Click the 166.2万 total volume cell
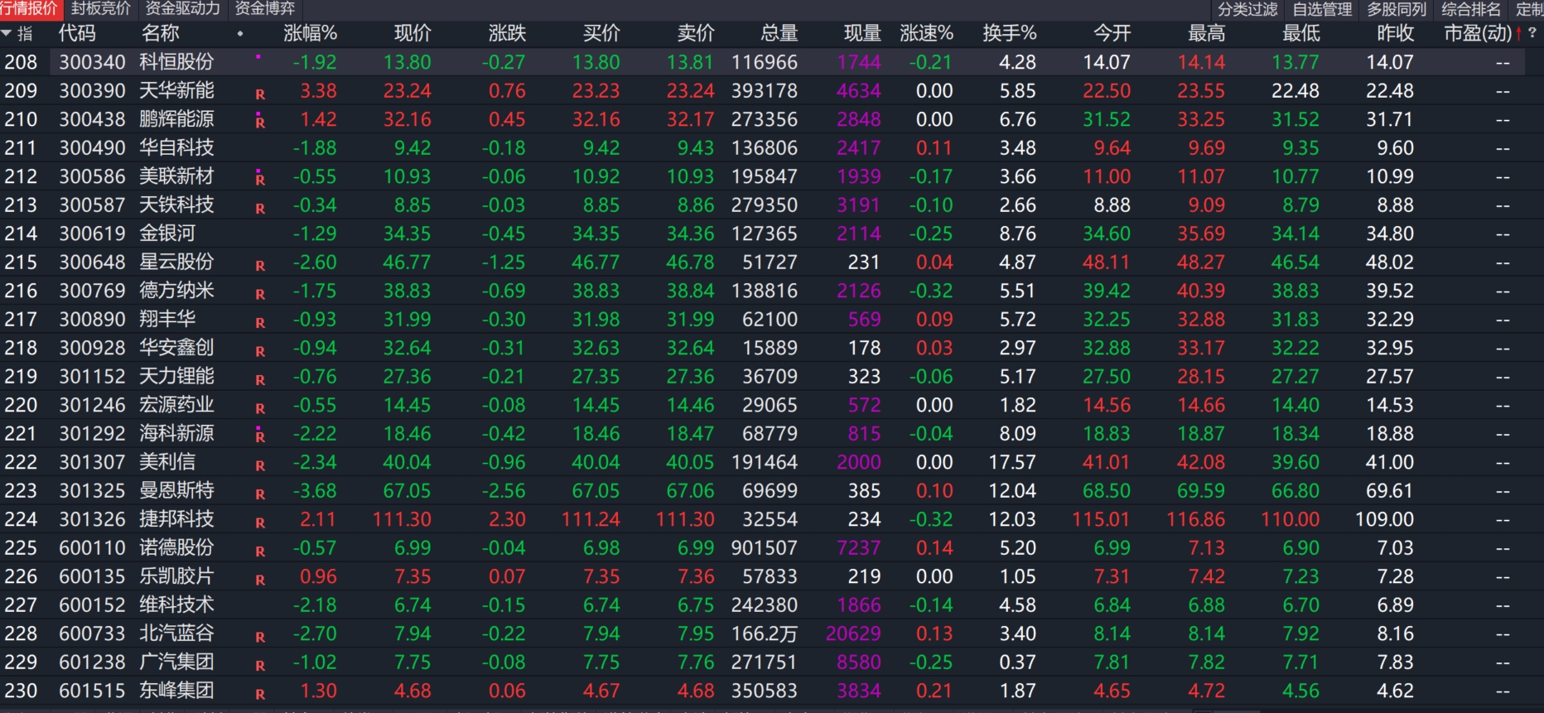 (764, 634)
